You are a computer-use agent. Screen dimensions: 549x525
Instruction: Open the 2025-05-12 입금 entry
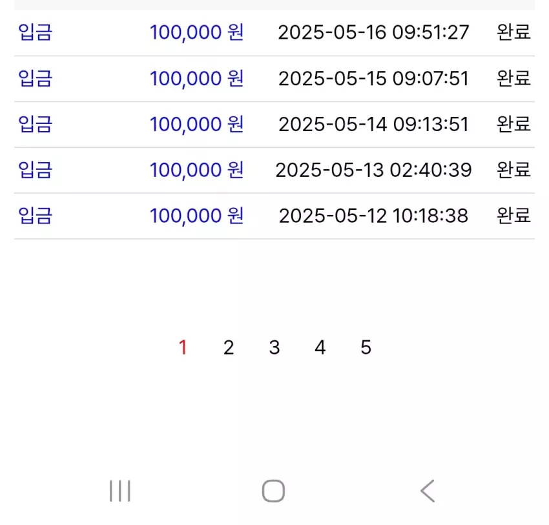point(274,216)
